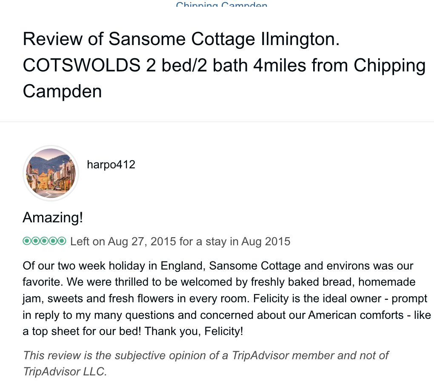Open harpo412's round profile avatar
Image resolution: width=434 pixels, height=386 pixels.
(x=51, y=173)
